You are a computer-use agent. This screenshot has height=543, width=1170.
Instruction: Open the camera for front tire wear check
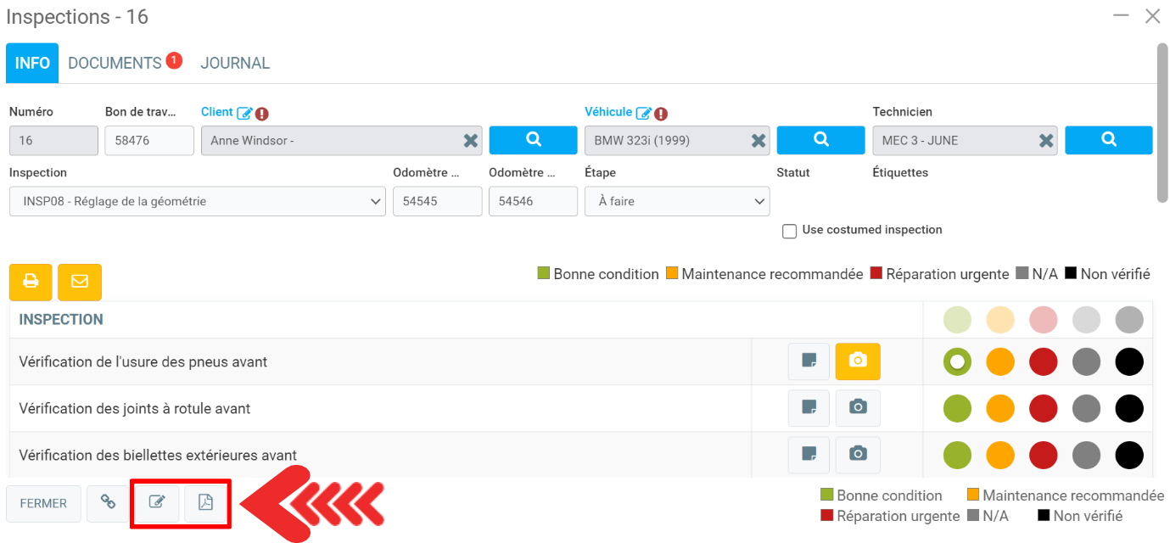click(x=858, y=361)
